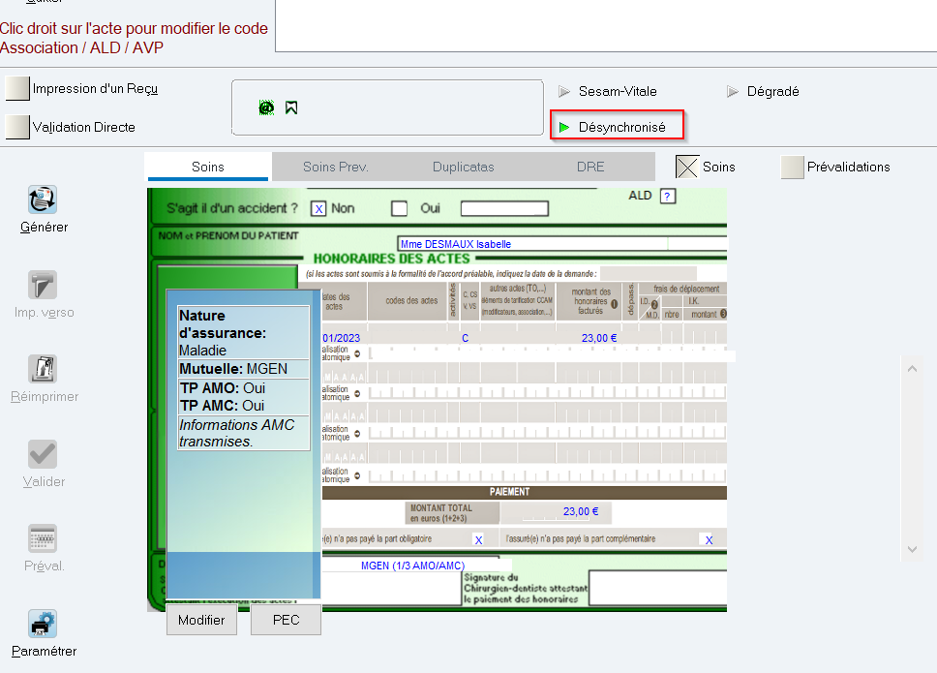Enable the Impression d'un Reçu checkbox

[17, 88]
